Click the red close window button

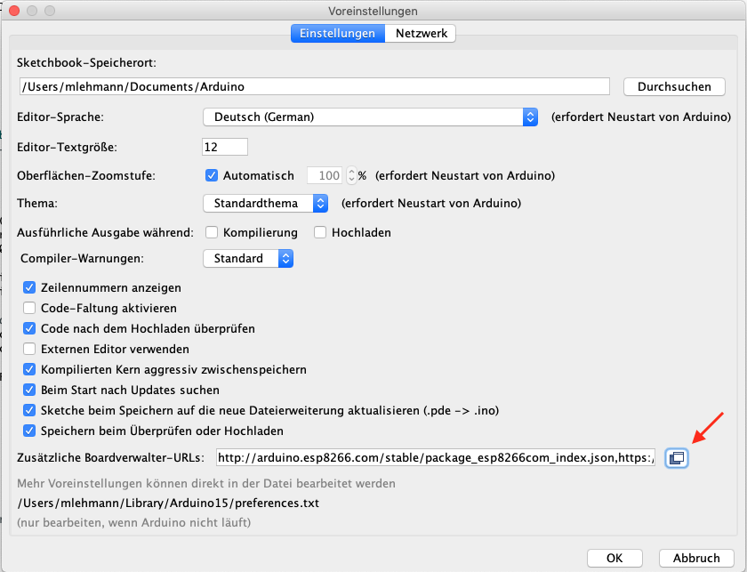tap(14, 11)
